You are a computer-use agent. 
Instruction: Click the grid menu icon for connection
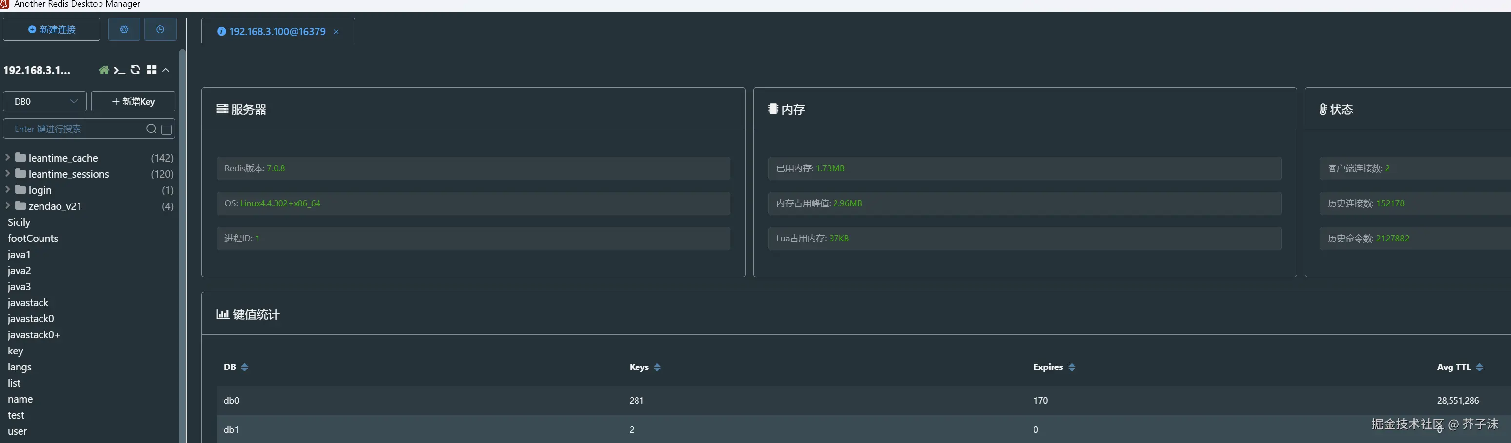click(151, 70)
